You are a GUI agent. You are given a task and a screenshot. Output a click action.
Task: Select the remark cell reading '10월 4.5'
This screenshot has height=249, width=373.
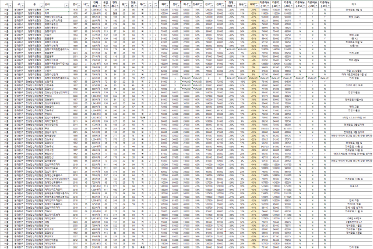[x=352, y=45]
